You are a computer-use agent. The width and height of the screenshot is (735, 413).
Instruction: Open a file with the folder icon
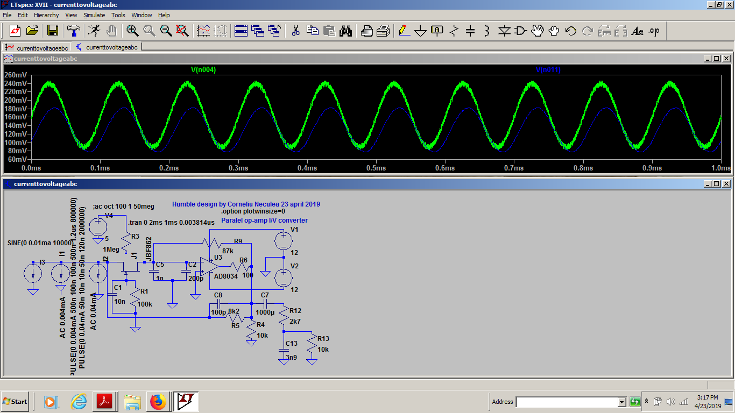coord(32,31)
